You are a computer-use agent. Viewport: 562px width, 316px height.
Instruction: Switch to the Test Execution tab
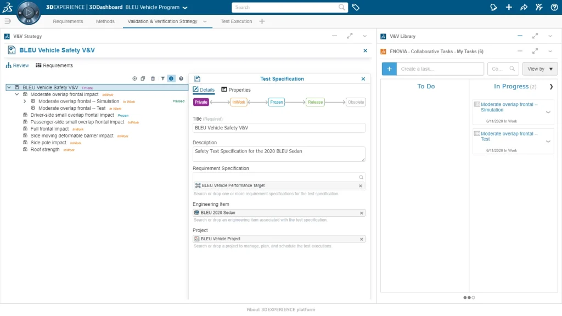(x=236, y=21)
